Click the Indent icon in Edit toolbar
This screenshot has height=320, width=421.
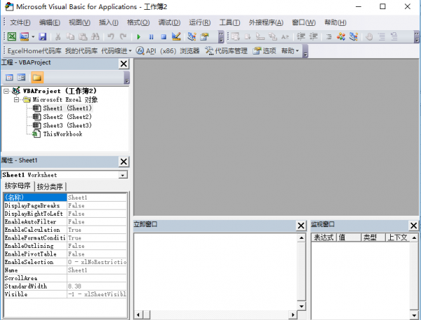(301, 36)
